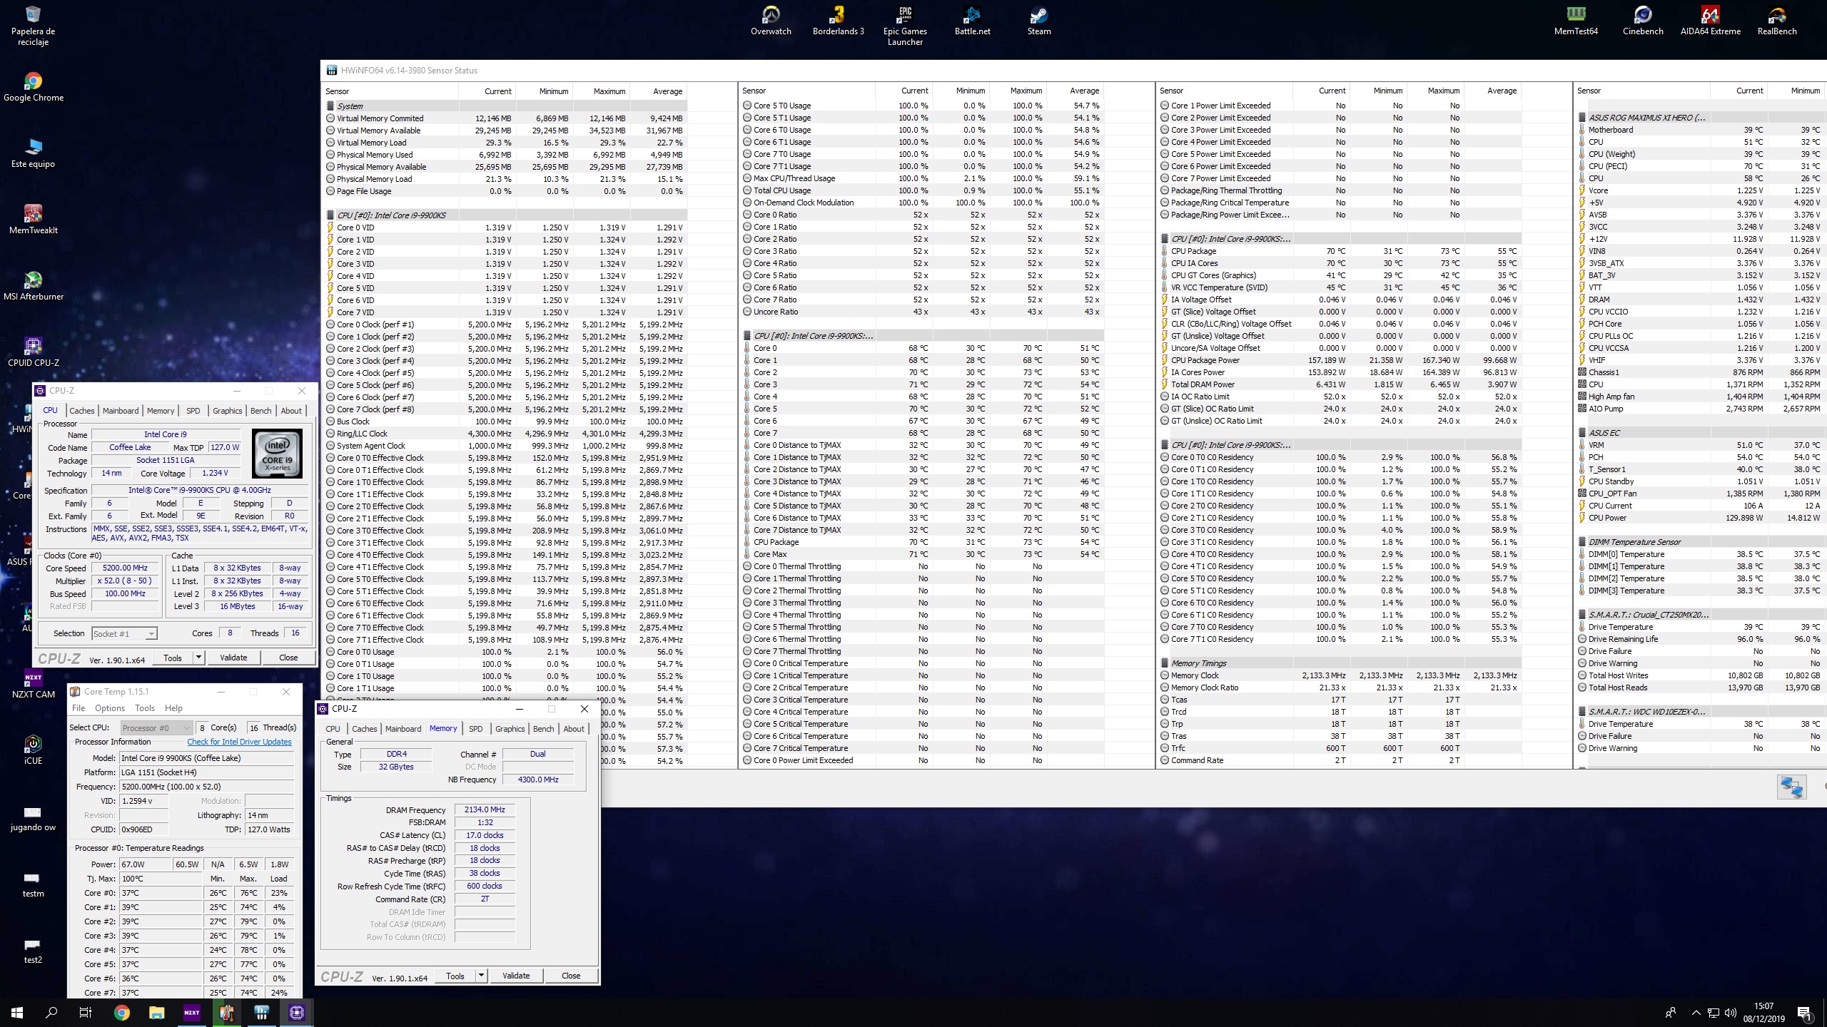
Task: Open the Overwatch desktop shortcut
Action: pyautogui.click(x=771, y=20)
